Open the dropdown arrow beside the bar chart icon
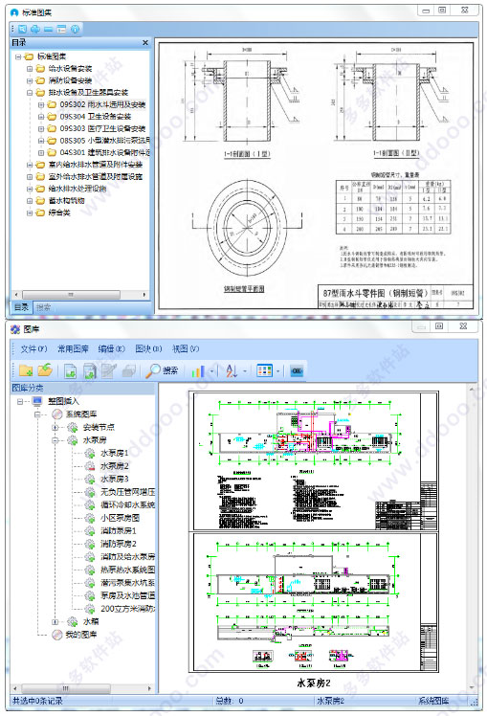The height and width of the screenshot is (716, 487). (211, 370)
